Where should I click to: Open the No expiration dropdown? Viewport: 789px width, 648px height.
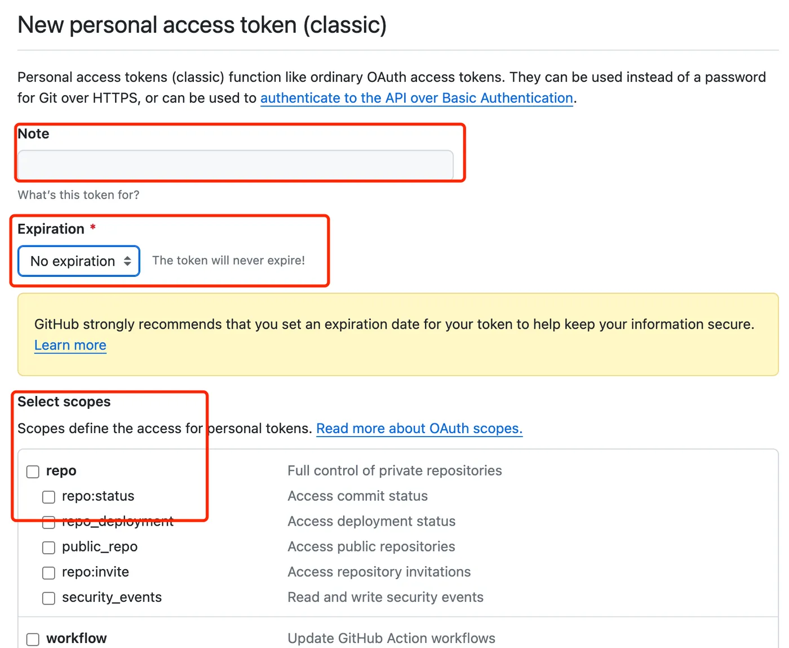point(79,261)
